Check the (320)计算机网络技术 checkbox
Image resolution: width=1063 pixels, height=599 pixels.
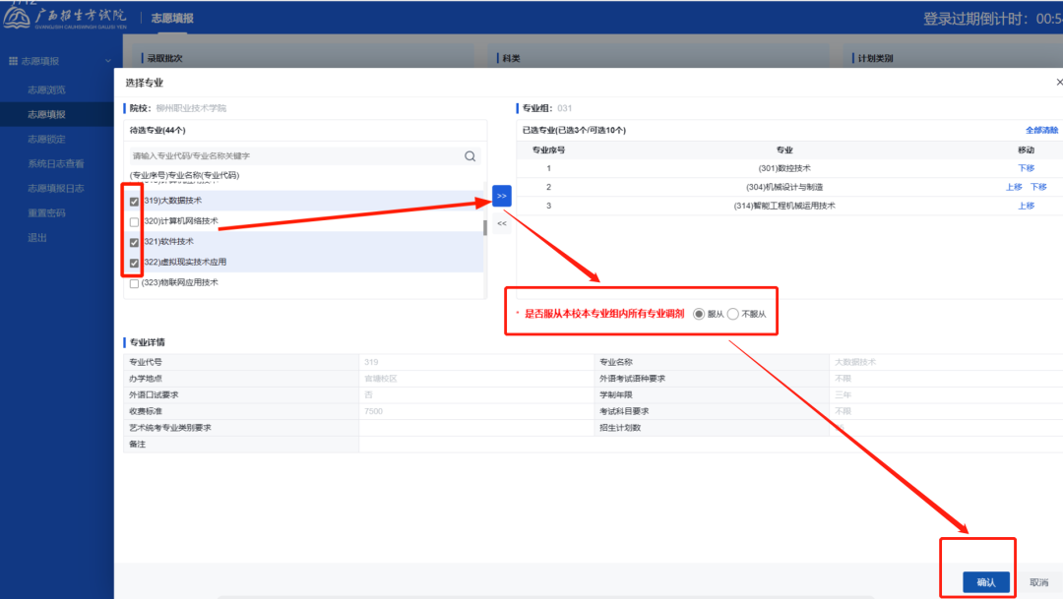click(134, 221)
